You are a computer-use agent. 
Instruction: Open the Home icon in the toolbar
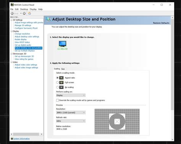tap(29, 13)
